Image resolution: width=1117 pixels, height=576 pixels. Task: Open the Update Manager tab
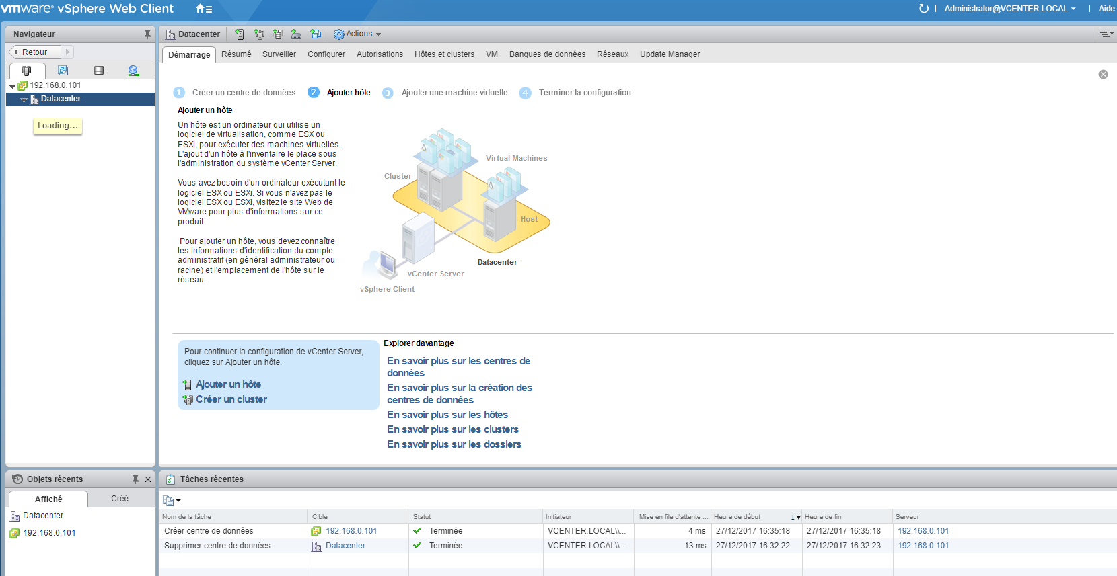tap(670, 54)
